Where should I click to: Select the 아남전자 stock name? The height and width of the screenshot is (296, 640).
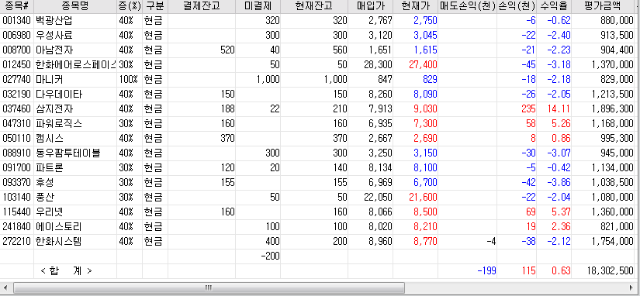(54, 50)
